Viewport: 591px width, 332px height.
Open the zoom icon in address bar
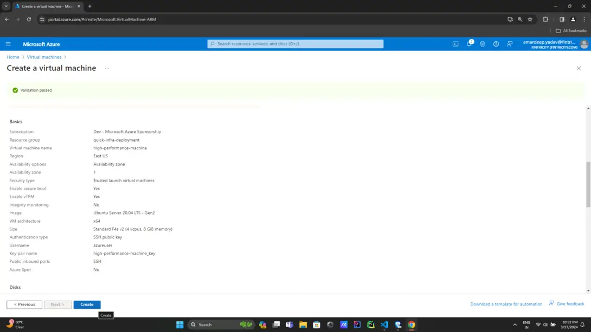[x=520, y=19]
